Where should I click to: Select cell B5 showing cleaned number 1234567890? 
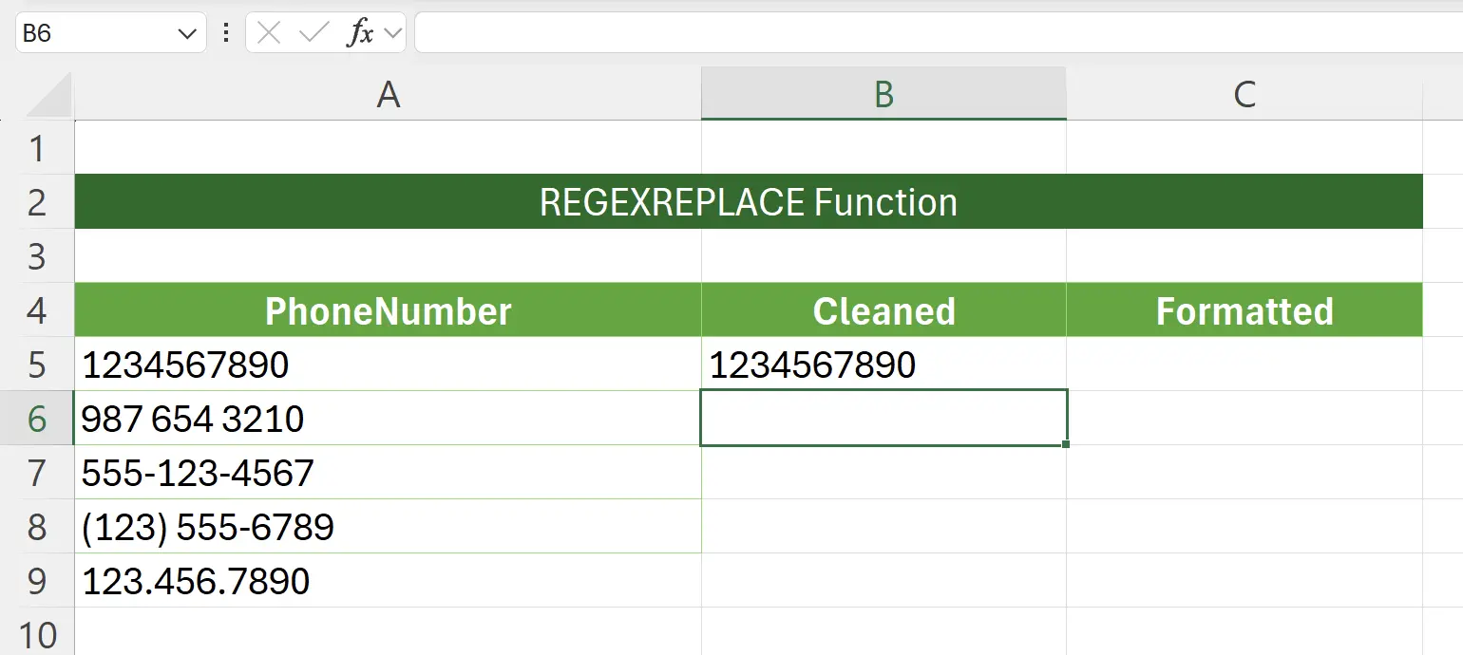point(883,365)
